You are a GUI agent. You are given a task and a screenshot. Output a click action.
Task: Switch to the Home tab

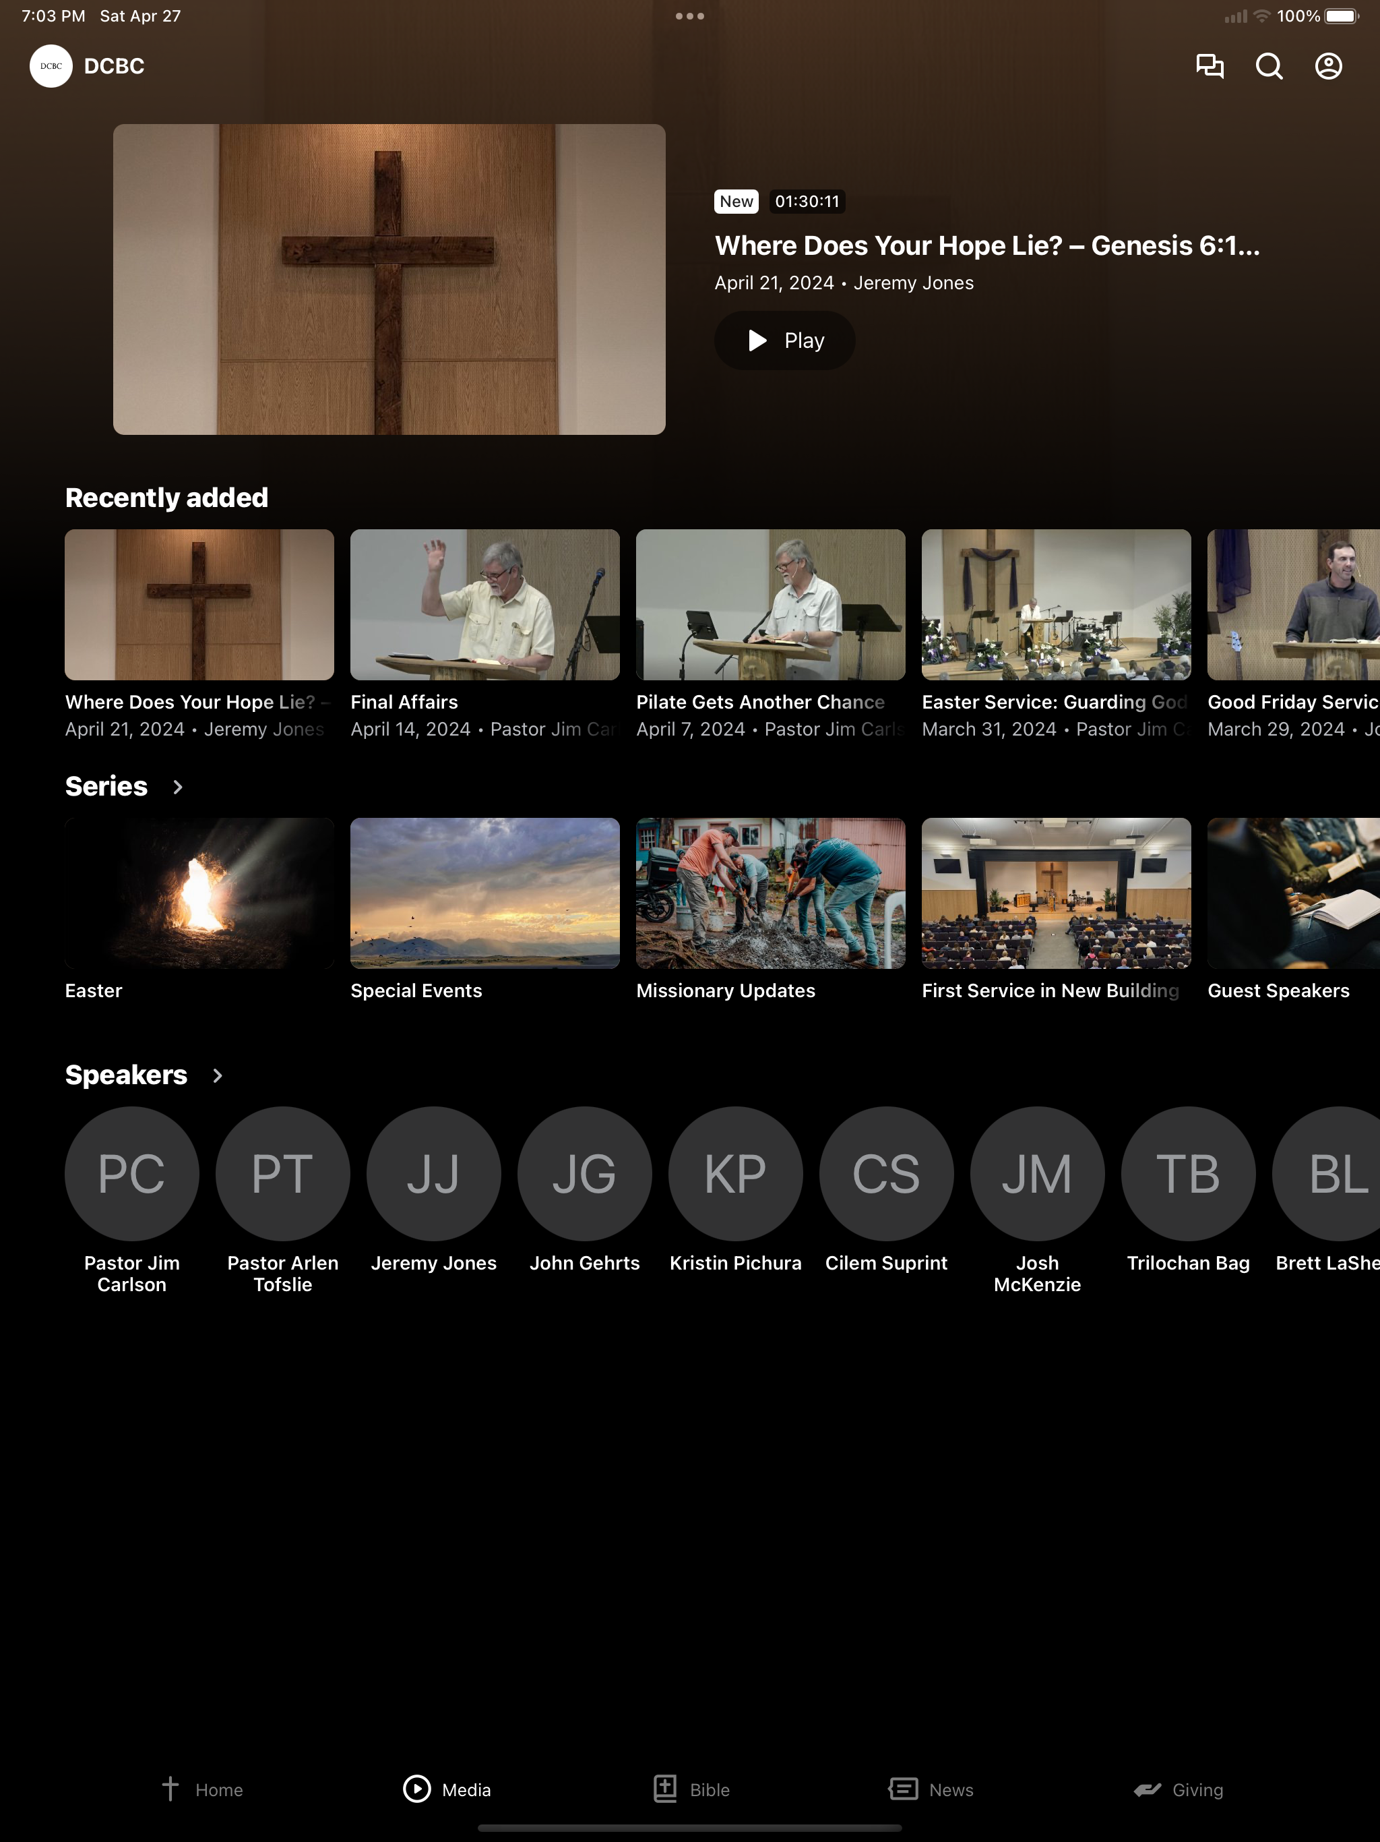click(x=201, y=1789)
